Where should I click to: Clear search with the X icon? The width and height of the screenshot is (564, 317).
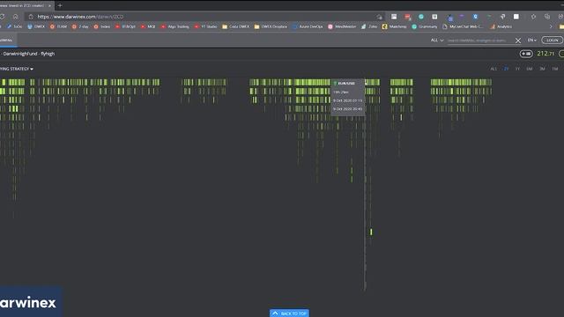click(518, 41)
